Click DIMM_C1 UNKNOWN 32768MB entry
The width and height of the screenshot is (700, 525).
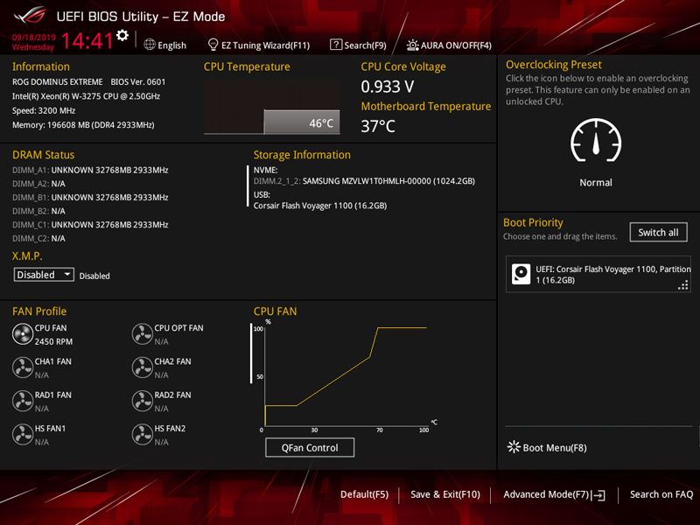(90, 225)
